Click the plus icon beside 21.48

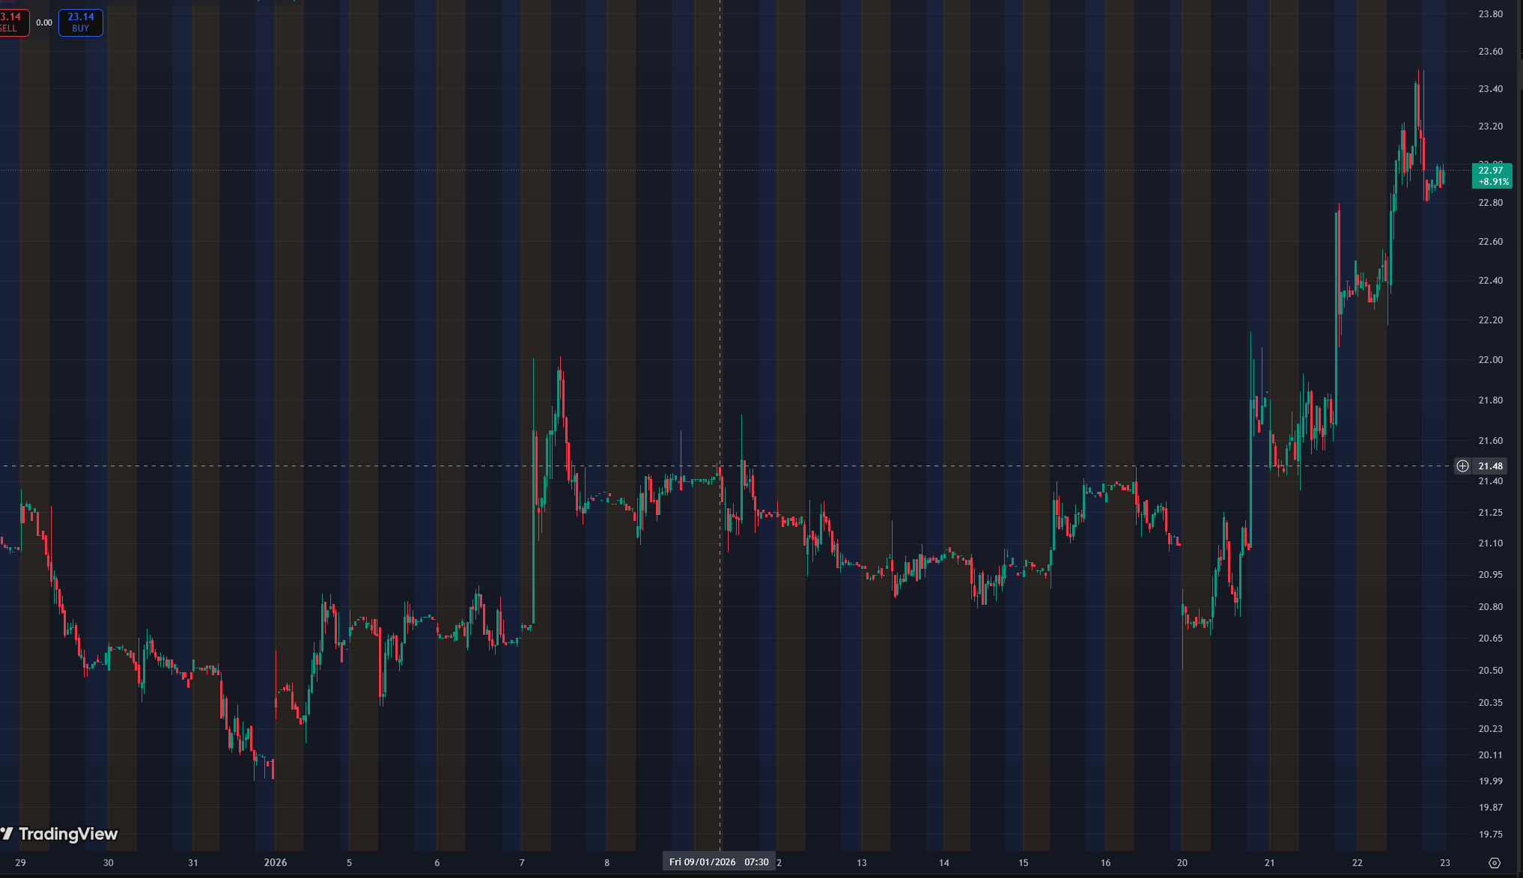[1462, 466]
